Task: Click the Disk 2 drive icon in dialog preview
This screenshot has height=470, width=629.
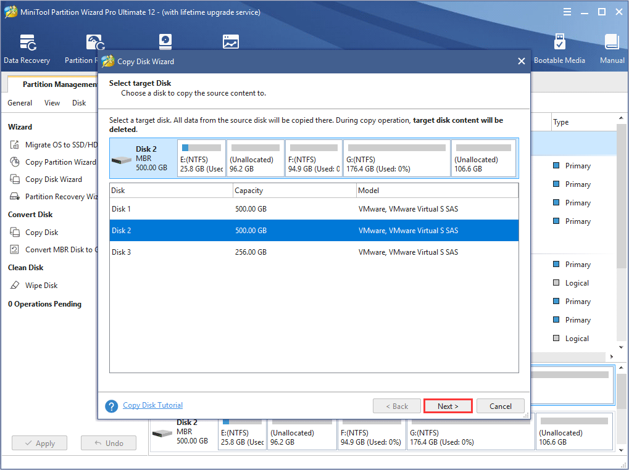Action: pyautogui.click(x=122, y=160)
